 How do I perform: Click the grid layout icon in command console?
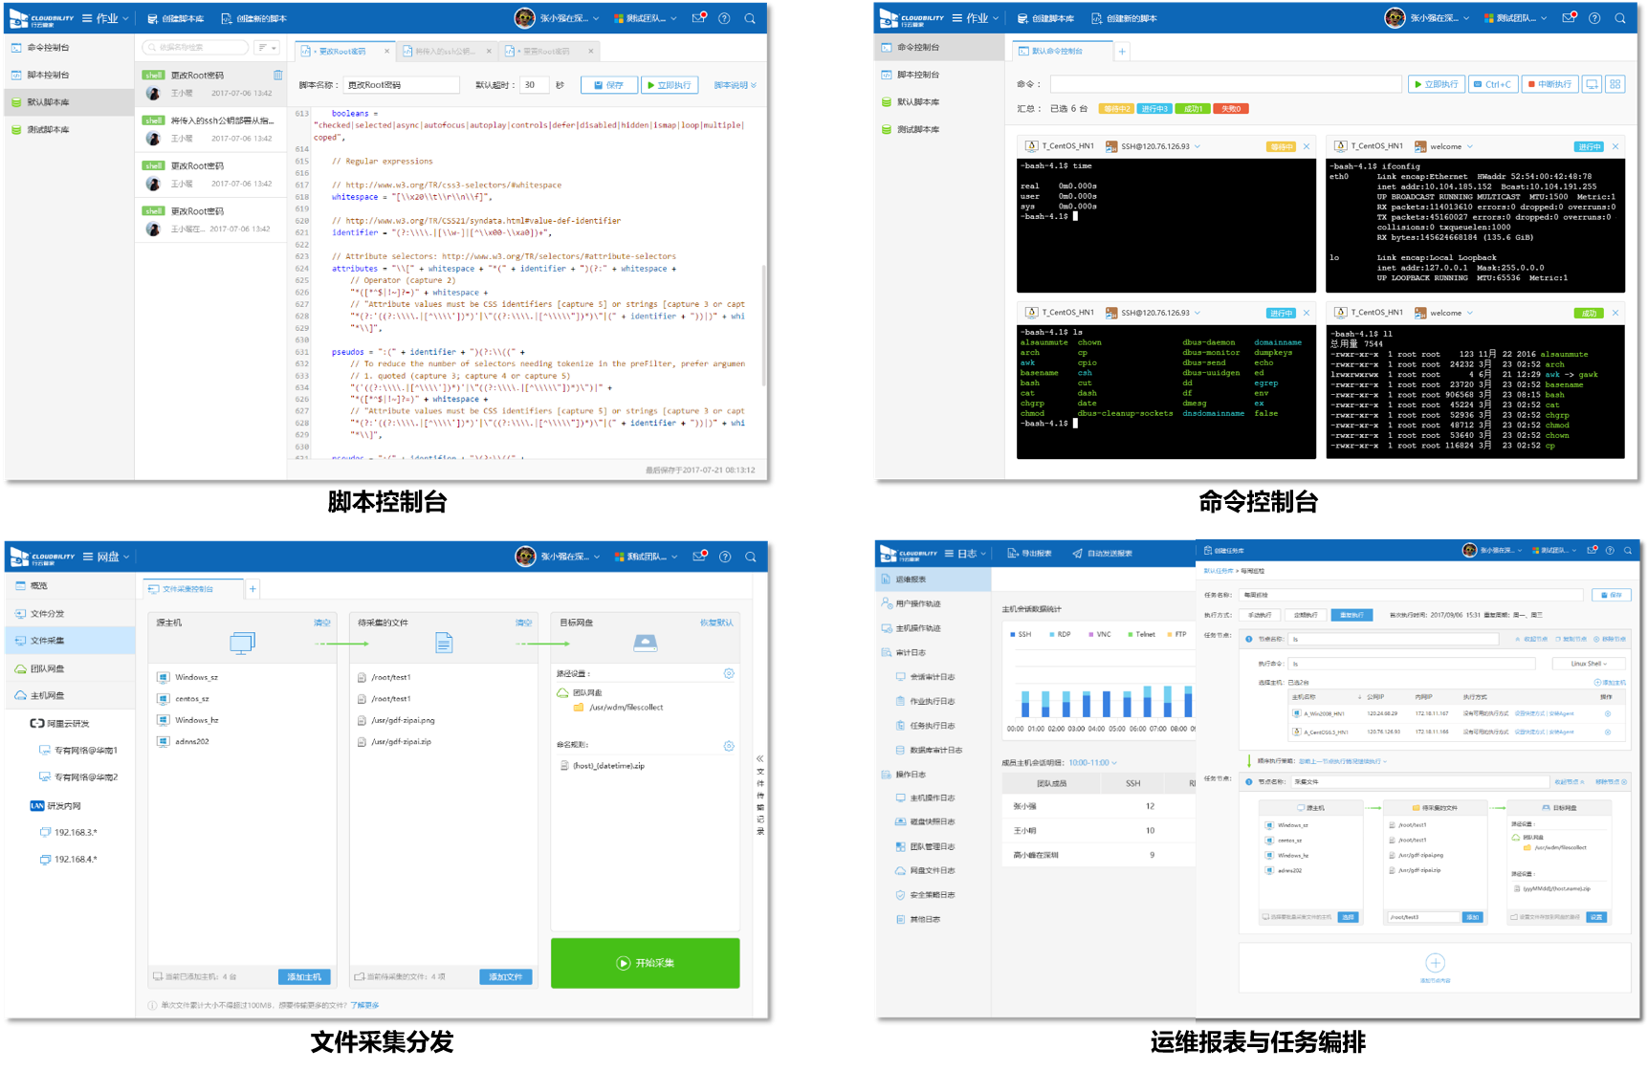[1615, 84]
